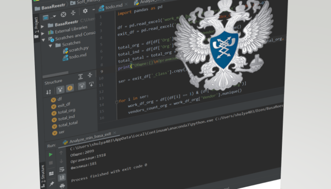Click the Pin Tab icon in Run panel

tap(52, 184)
